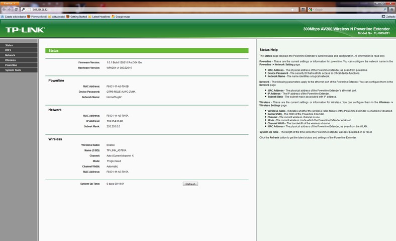The height and width of the screenshot is (241, 396).
Task: Open System Tools in the sidebar
Action: pos(13,70)
